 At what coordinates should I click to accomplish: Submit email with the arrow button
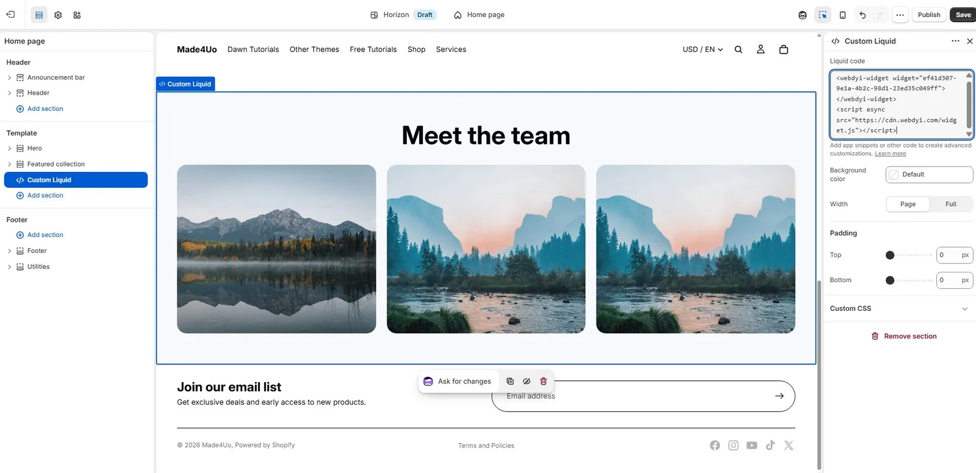(779, 396)
